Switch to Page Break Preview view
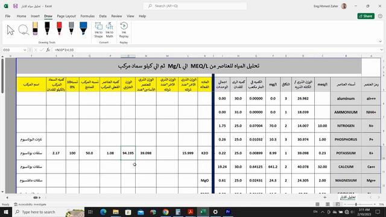This screenshot has width=386, height=217. [338, 204]
